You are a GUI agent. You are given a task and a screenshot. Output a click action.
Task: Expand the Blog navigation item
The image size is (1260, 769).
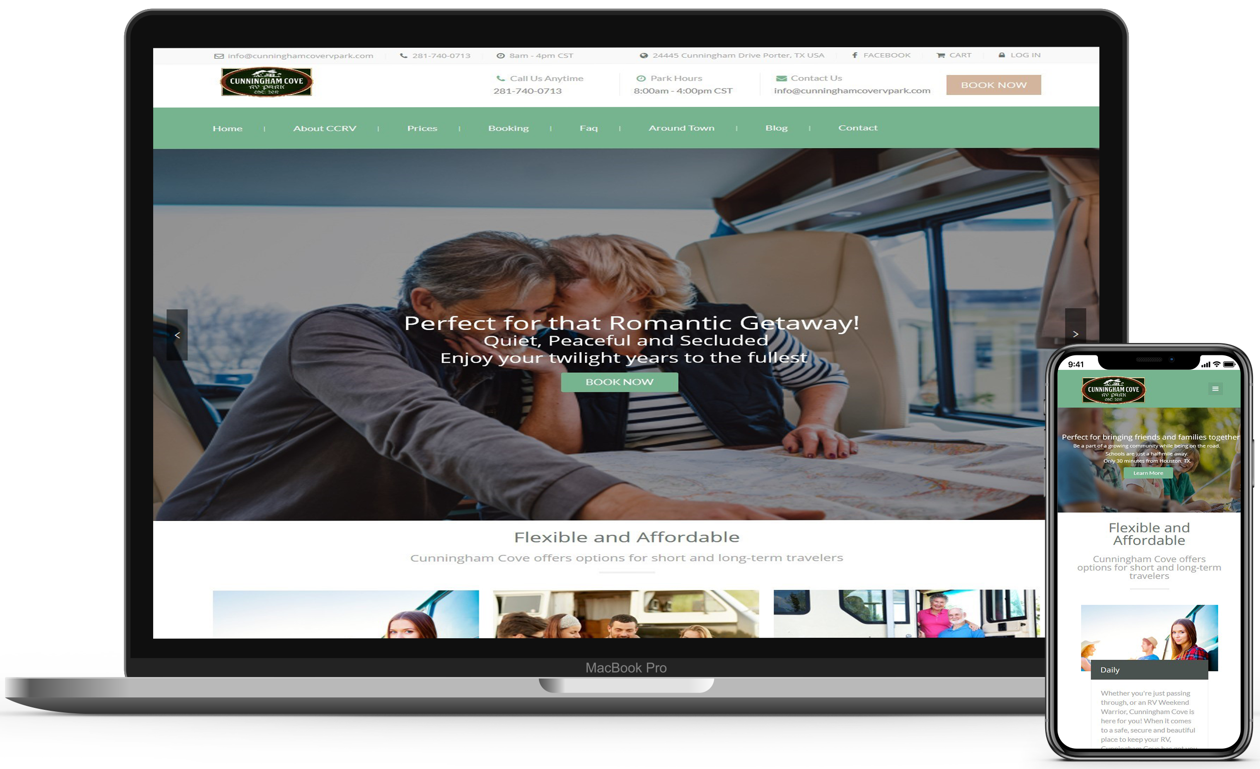pyautogui.click(x=775, y=127)
